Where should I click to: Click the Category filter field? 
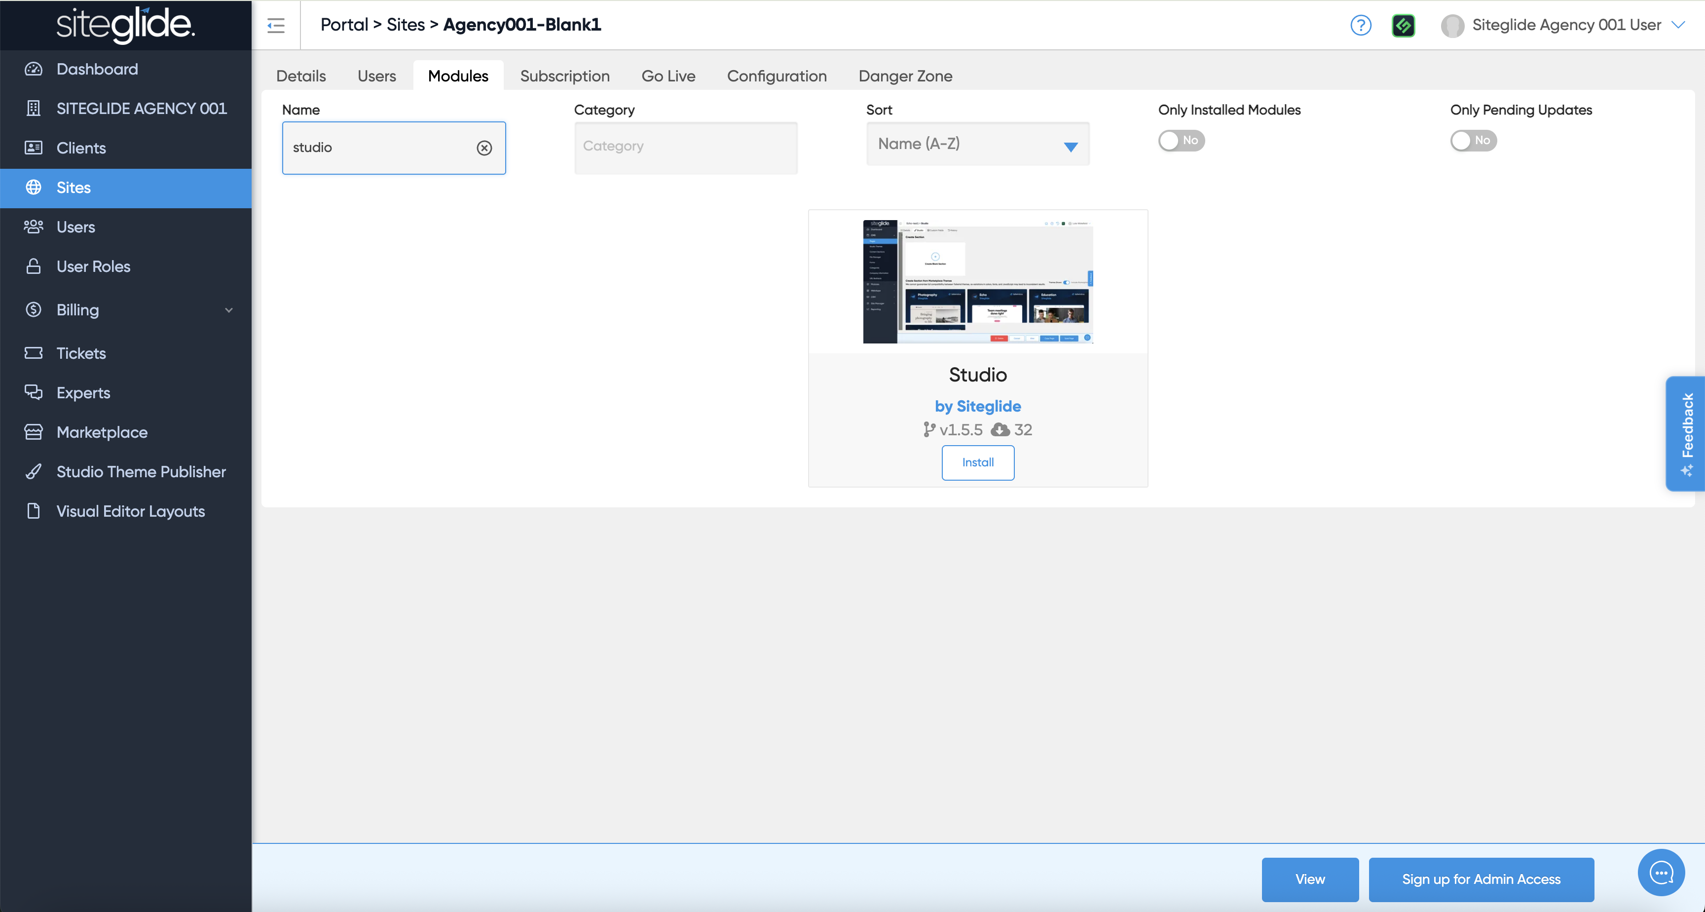[x=685, y=147]
